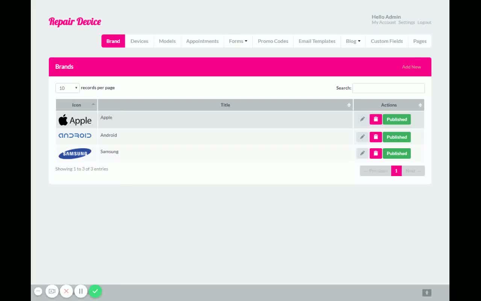This screenshot has height=301, width=481.
Task: Click the Apple logo thumbnail
Action: point(75,120)
